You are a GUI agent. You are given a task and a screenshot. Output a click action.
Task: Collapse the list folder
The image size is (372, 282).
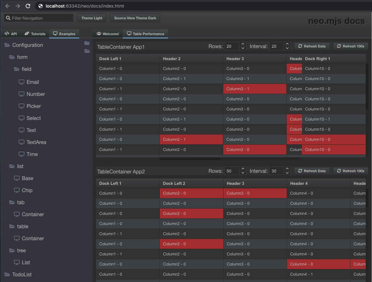point(12,166)
